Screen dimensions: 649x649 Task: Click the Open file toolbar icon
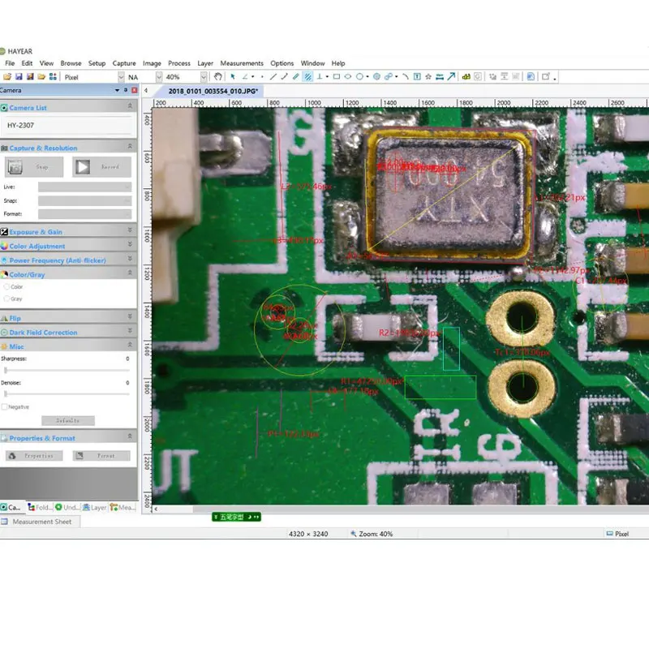(7, 76)
